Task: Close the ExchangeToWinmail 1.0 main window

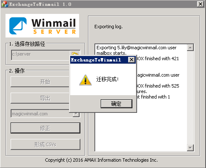Action: (x=201, y=4)
